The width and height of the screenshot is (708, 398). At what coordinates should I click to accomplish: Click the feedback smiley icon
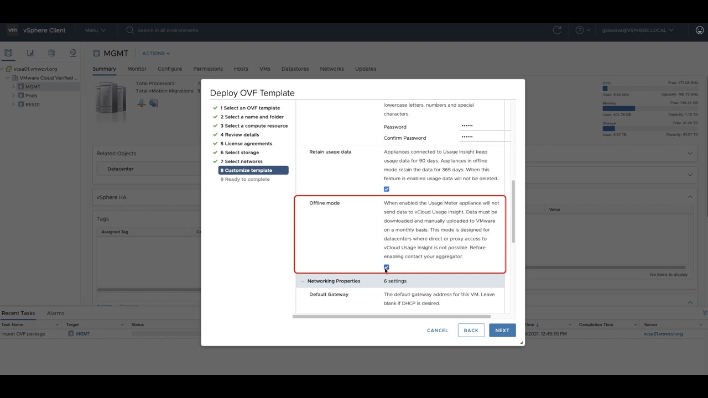coord(699,30)
